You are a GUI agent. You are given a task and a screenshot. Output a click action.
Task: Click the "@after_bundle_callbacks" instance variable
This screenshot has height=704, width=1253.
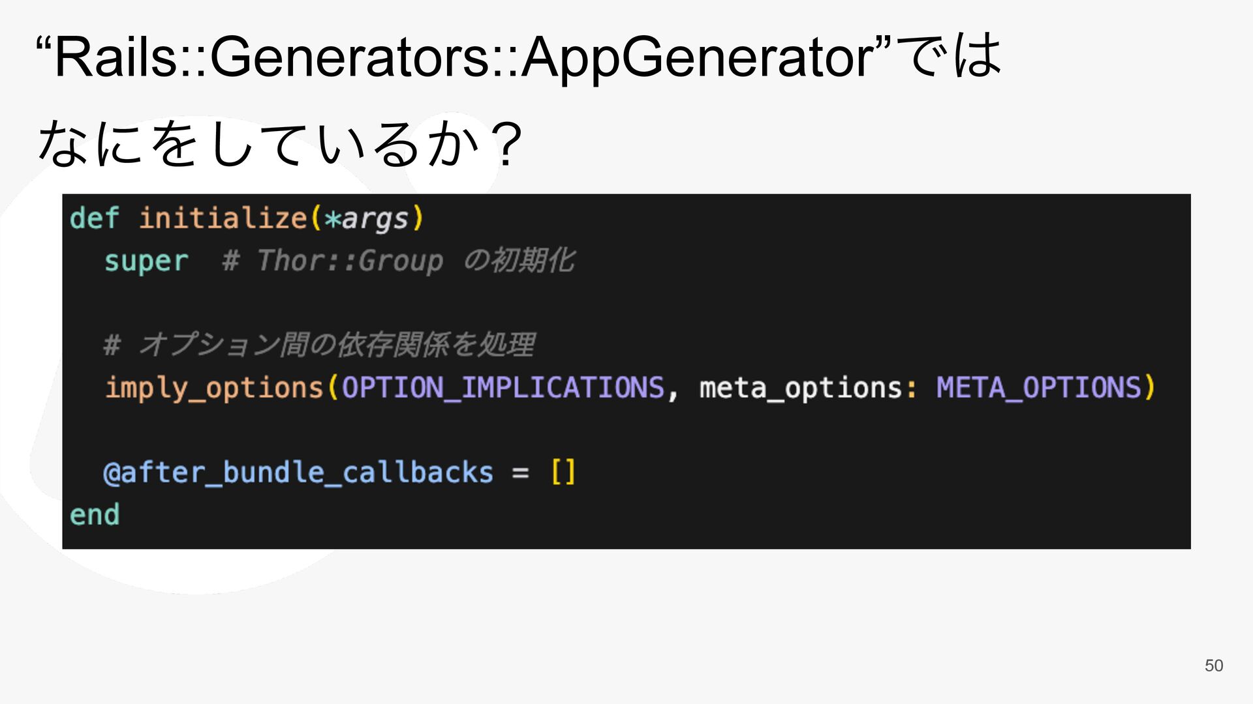[298, 473]
